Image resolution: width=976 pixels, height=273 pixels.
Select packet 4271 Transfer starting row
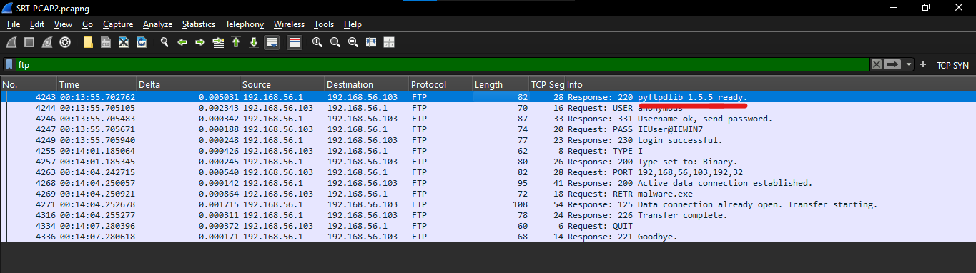pyautogui.click(x=488, y=204)
